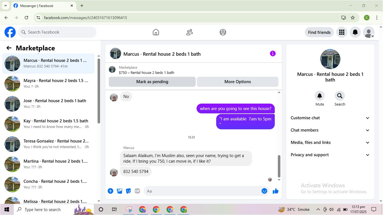
Task: Open Task View on the taskbar
Action: (114, 209)
